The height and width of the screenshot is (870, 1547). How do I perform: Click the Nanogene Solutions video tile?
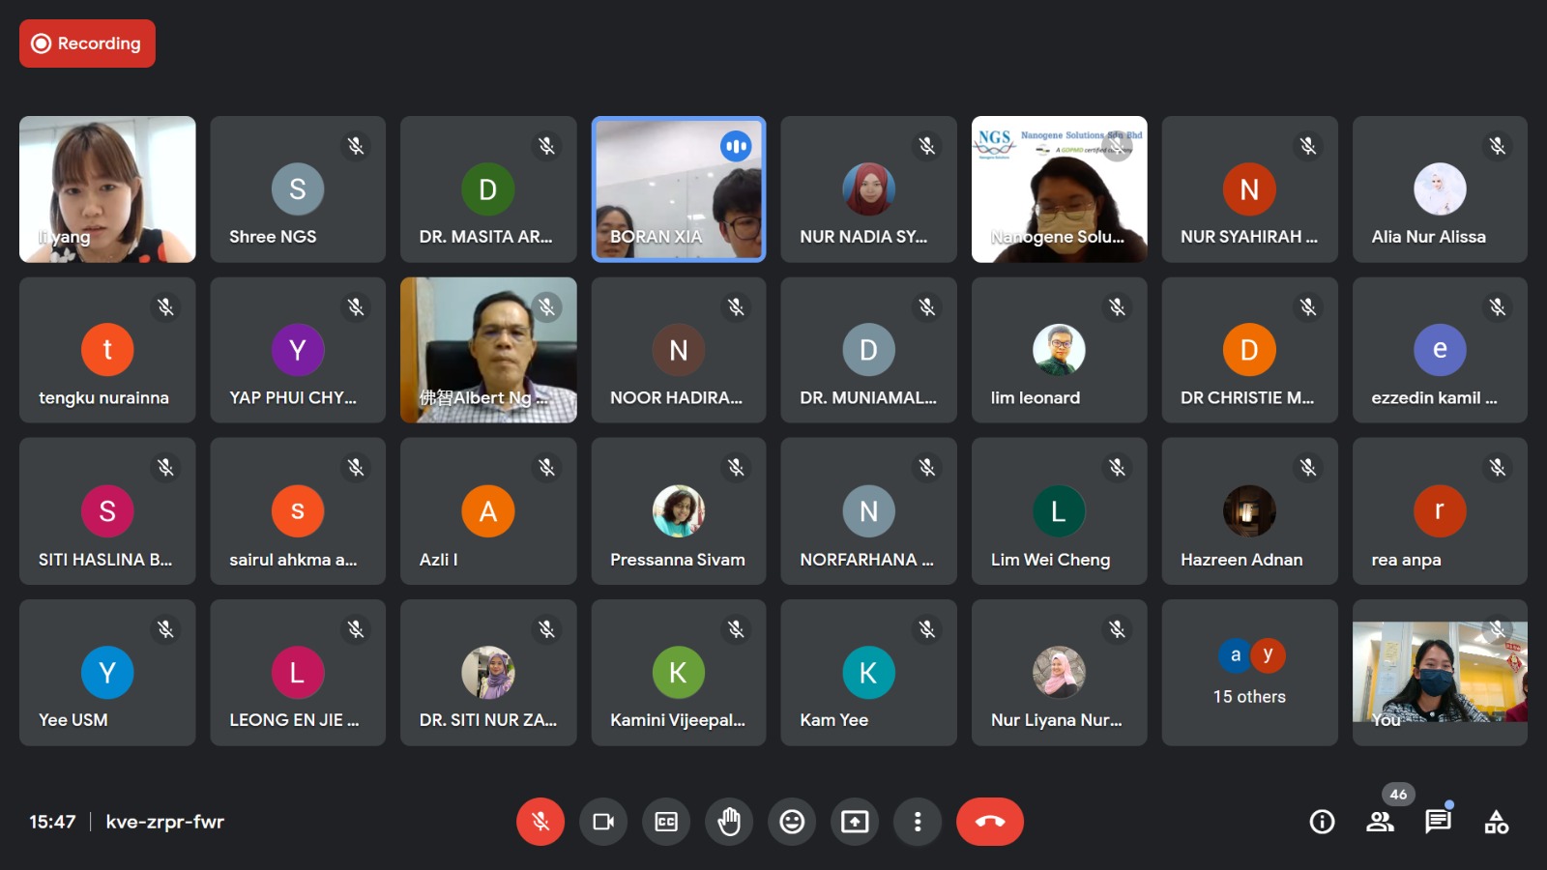point(1059,189)
